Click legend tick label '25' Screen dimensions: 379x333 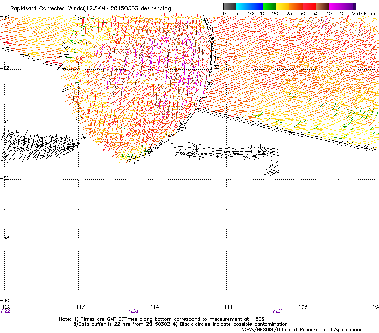(289, 14)
